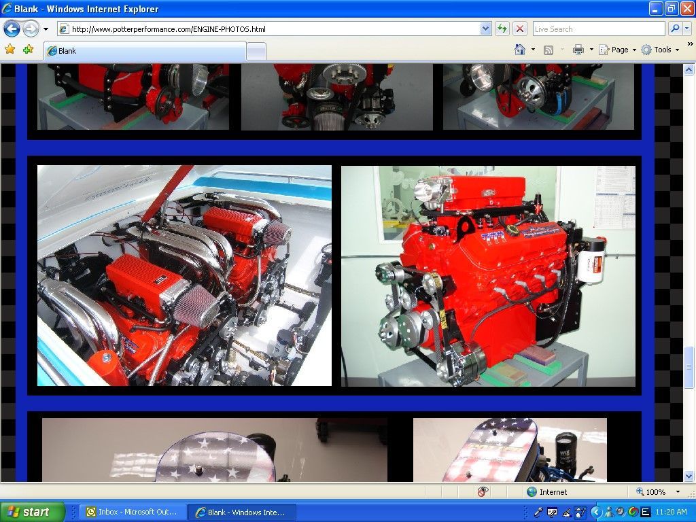The width and height of the screenshot is (696, 522).
Task: Click the Back navigation arrow
Action: [x=12, y=29]
